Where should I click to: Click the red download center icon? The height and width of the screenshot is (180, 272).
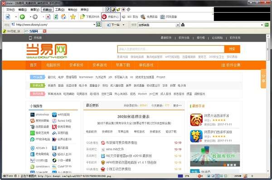[104, 17]
